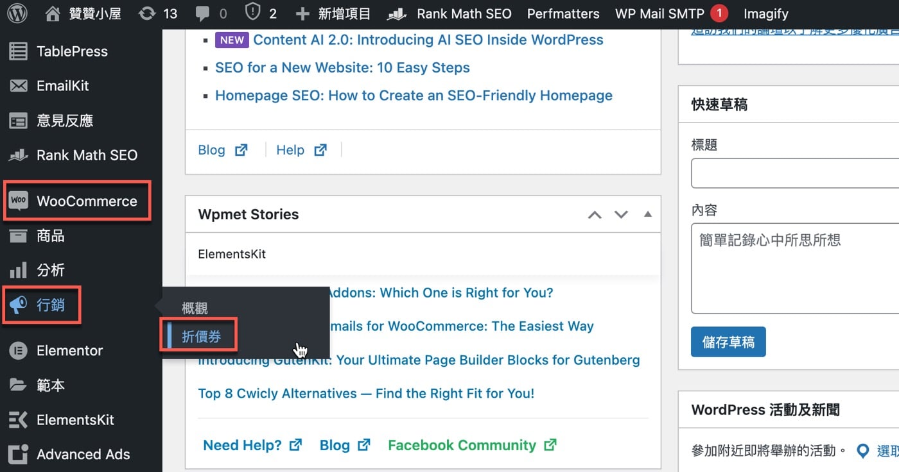This screenshot has height=472, width=899.
Task: Open the Need Help? link
Action: [x=242, y=445]
